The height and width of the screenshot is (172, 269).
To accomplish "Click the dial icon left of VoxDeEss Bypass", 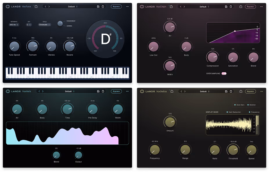I will pos(241,92).
